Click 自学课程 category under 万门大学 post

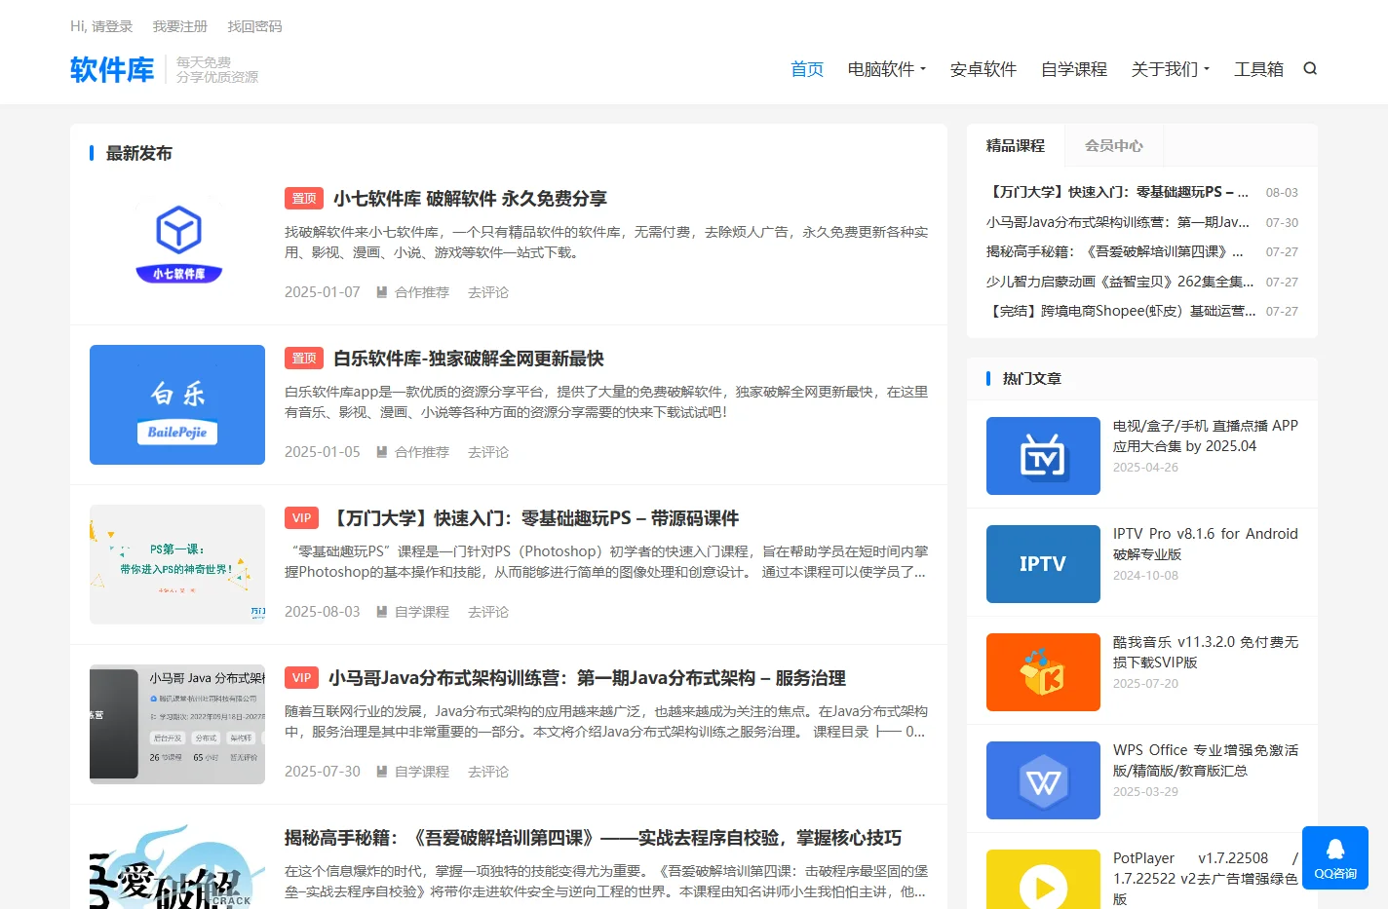[x=422, y=612]
